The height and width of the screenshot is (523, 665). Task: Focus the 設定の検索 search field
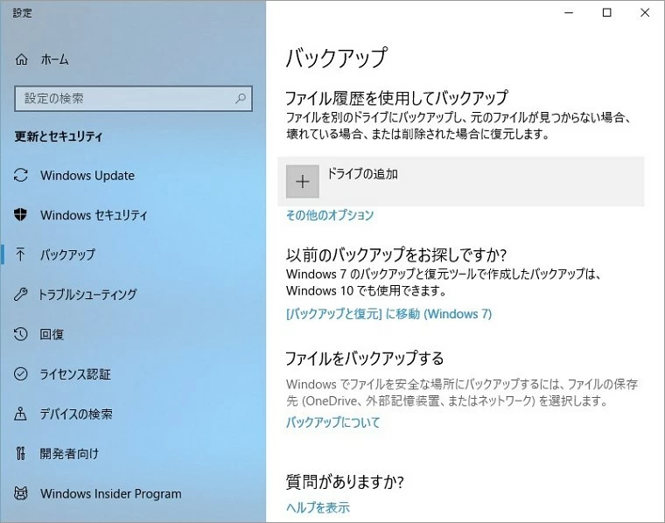[x=122, y=99]
